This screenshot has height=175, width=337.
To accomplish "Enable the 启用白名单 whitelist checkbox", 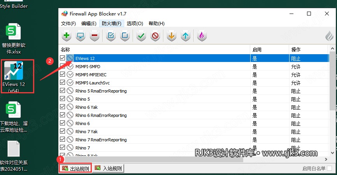I will pyautogui.click(x=329, y=168).
